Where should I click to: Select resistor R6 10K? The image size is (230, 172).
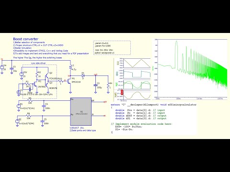click(x=28, y=116)
